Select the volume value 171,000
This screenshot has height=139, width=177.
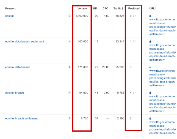[83, 67]
